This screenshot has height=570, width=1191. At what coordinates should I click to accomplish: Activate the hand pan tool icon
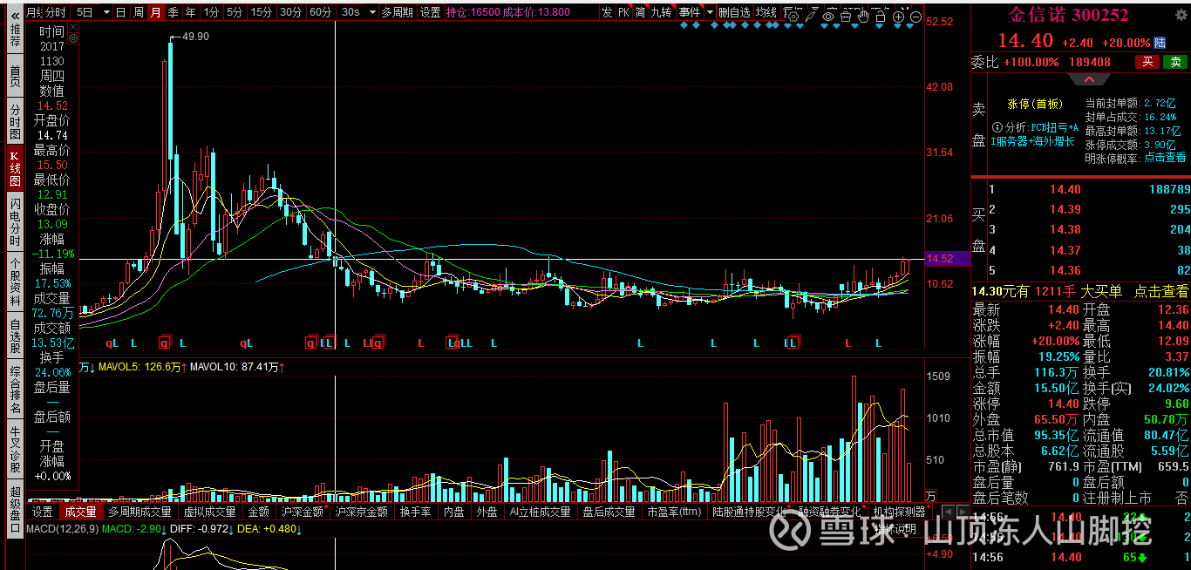863,17
